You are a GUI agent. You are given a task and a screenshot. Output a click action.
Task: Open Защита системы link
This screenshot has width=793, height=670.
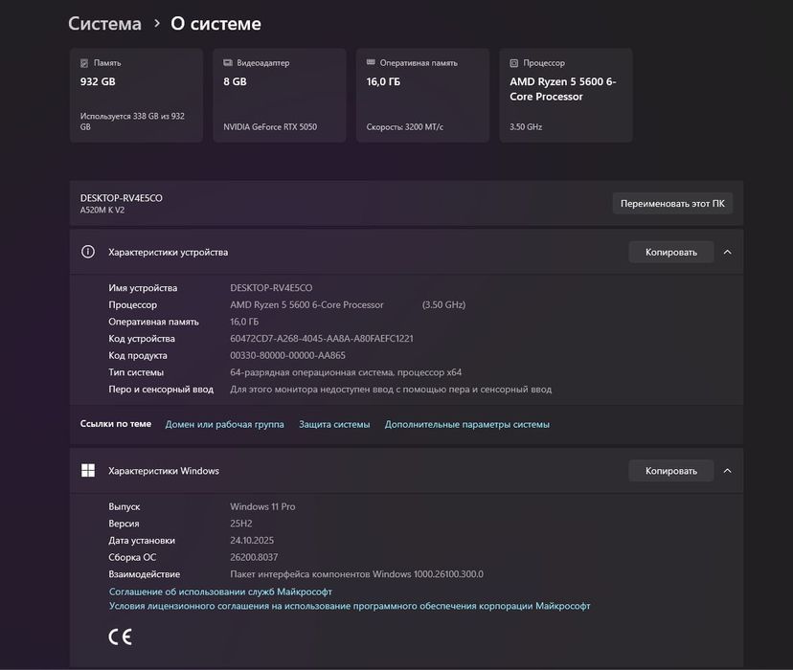pyautogui.click(x=334, y=424)
